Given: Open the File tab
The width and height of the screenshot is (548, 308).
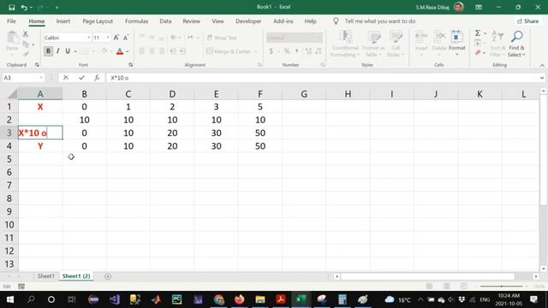Looking at the screenshot, I should click(x=11, y=21).
